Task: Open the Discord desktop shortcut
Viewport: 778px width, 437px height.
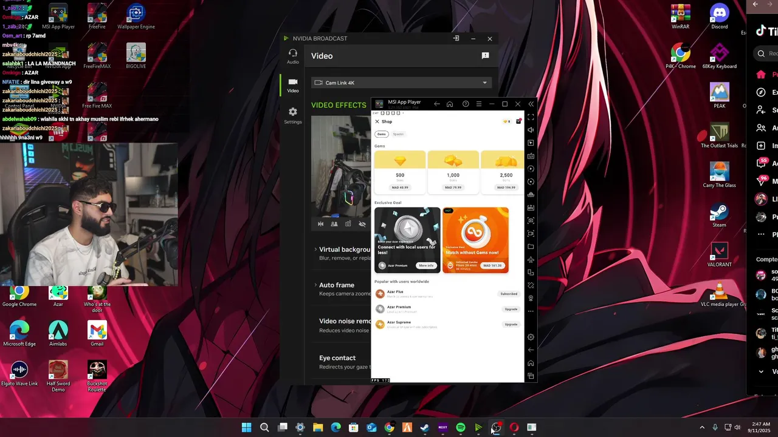Action: [x=720, y=17]
